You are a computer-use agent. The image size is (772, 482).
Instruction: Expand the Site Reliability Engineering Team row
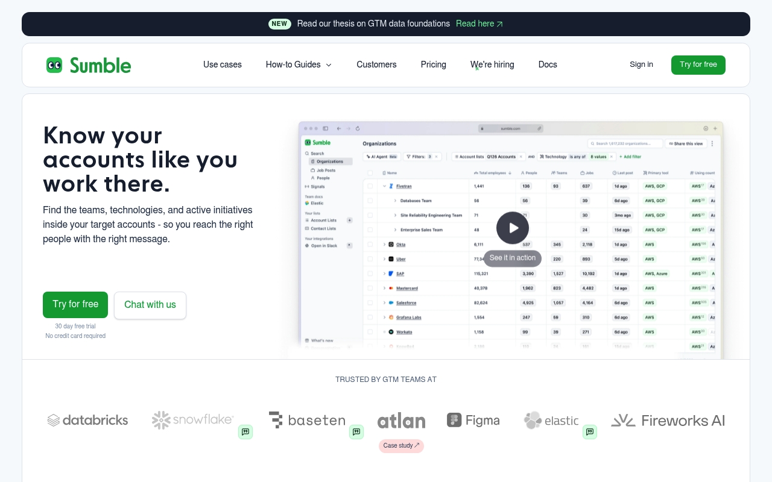click(395, 215)
